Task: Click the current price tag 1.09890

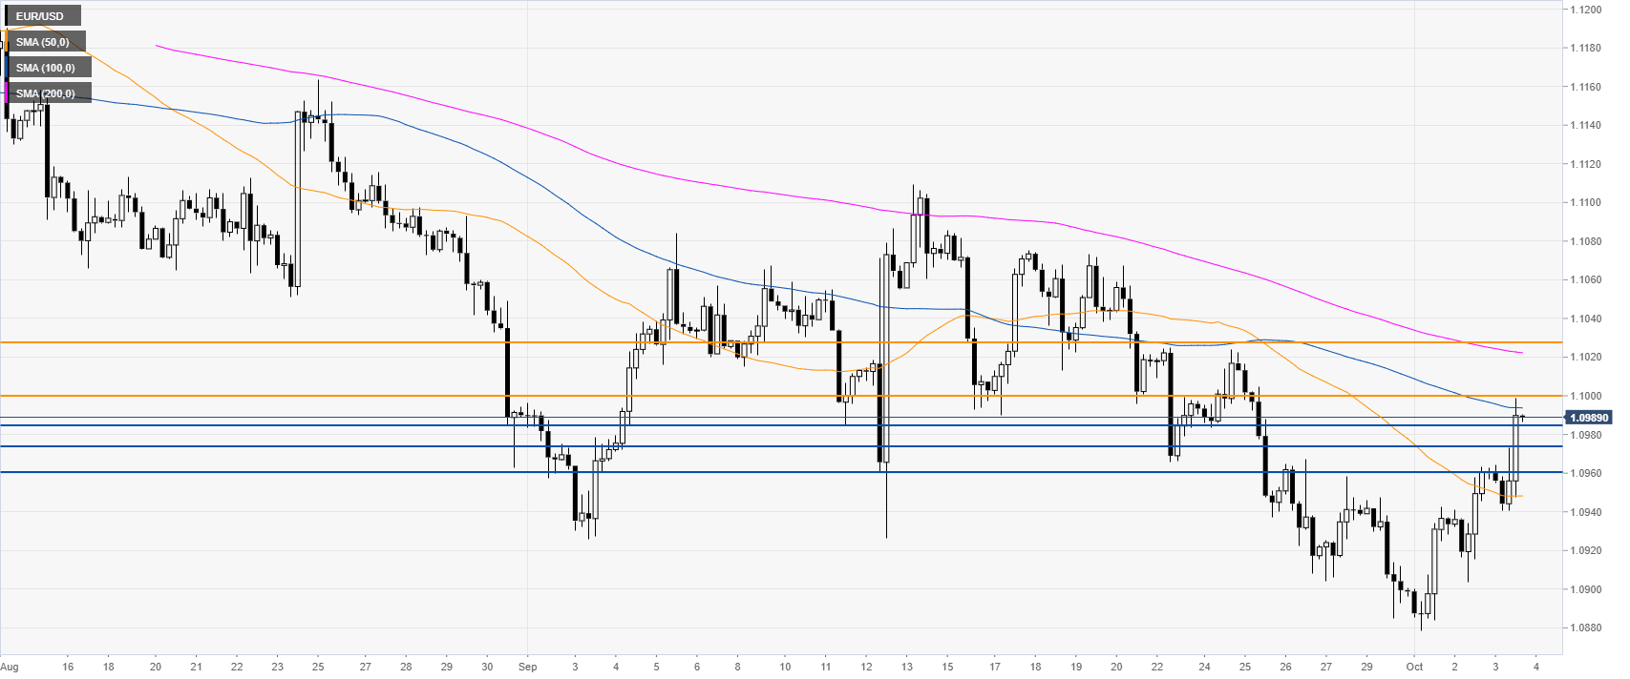Action: [x=1589, y=418]
